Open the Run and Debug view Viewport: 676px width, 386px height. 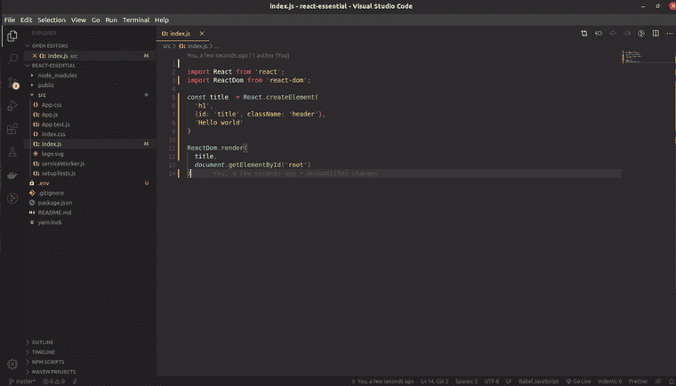12,106
